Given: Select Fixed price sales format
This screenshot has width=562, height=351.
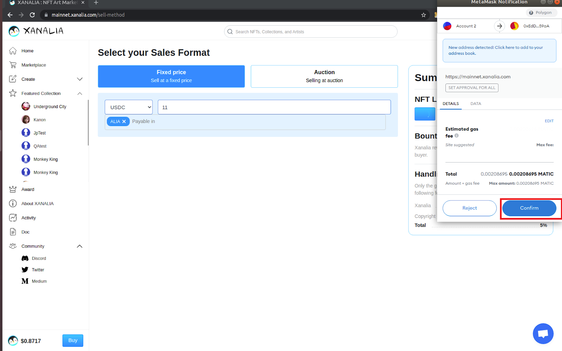Looking at the screenshot, I should [171, 76].
